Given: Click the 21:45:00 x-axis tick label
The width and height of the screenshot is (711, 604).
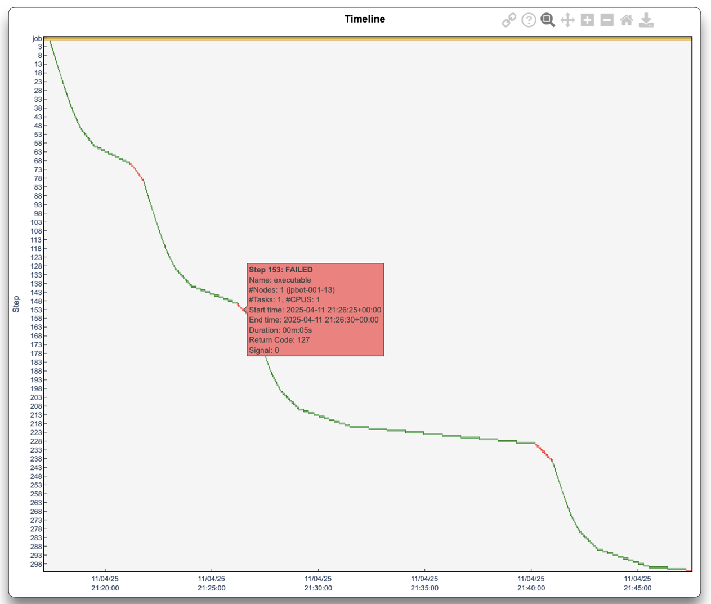Looking at the screenshot, I should click(x=637, y=583).
